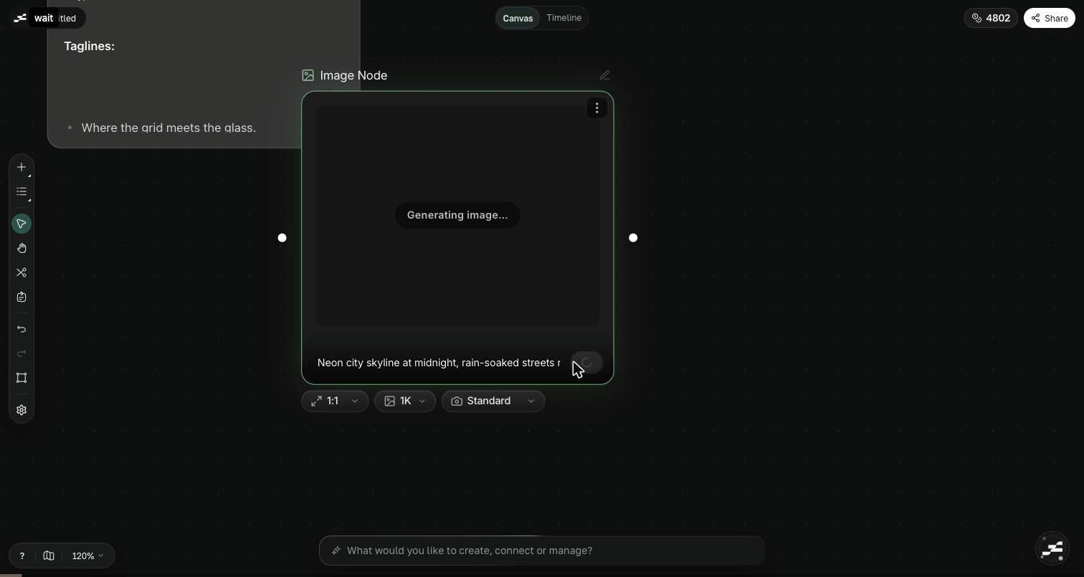Viewport: 1084px width, 577px height.
Task: Click the spinning generate button in prompt
Action: tap(586, 363)
